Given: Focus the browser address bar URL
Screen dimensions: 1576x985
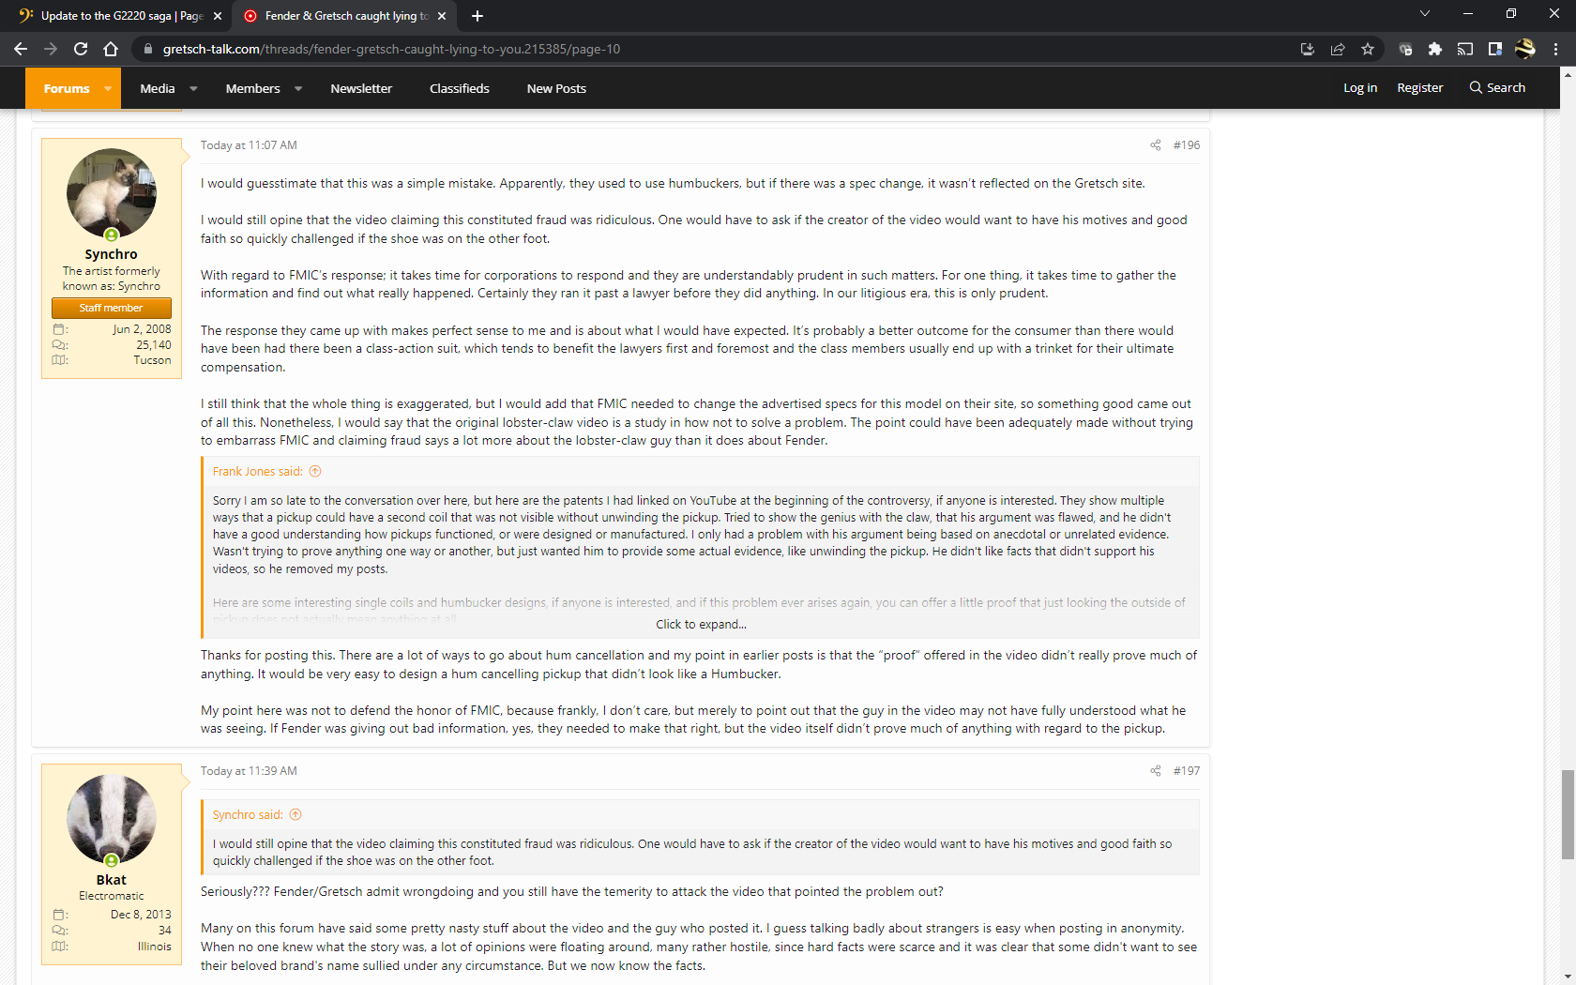Looking at the screenshot, I should coord(391,49).
